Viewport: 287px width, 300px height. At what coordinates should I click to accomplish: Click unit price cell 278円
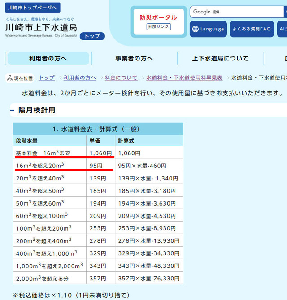pos(100,240)
